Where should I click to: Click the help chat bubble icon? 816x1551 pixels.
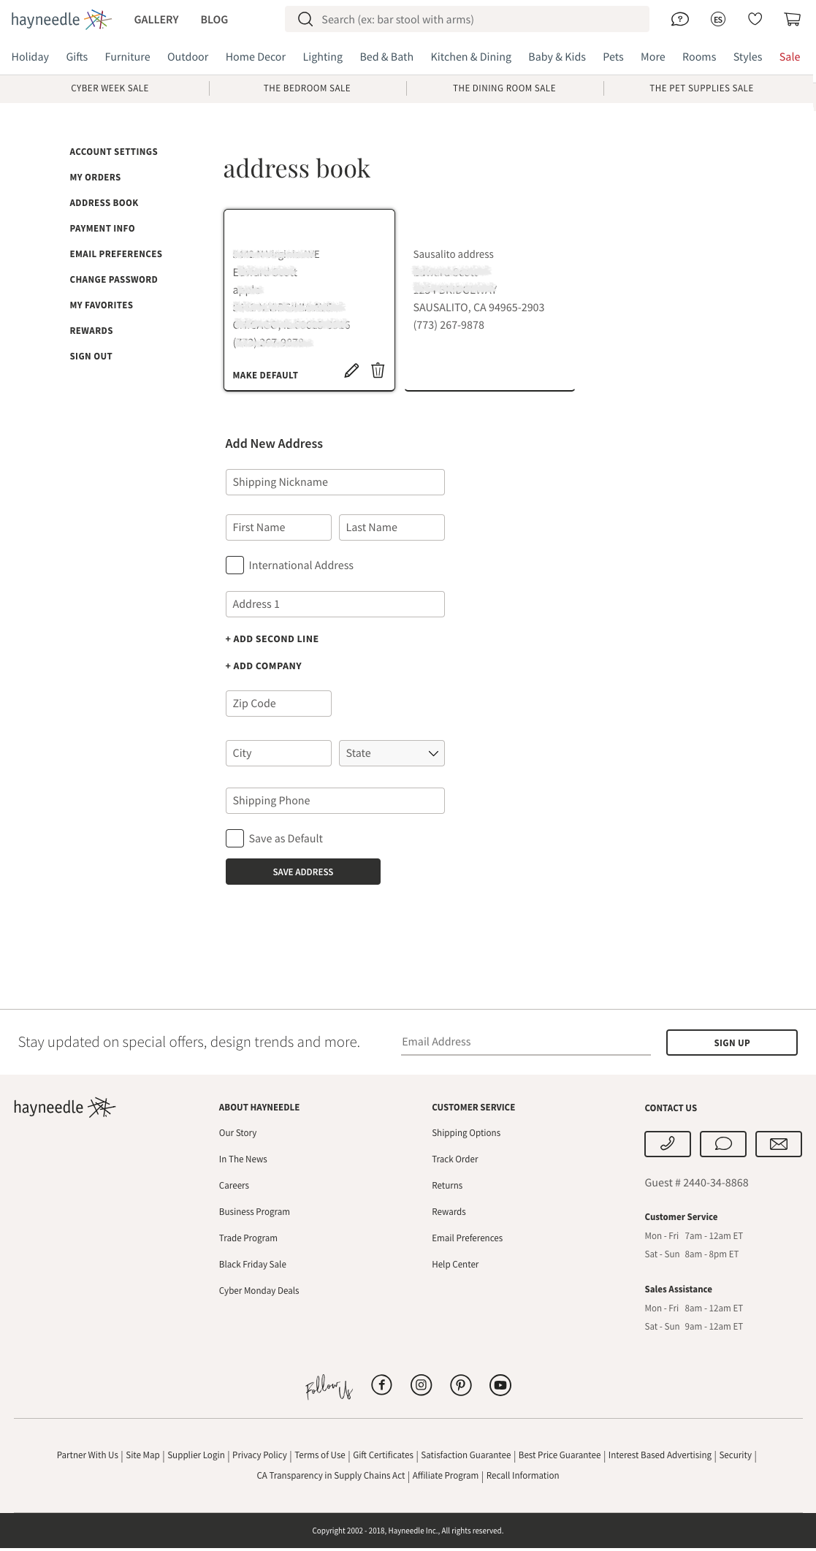[679, 20]
